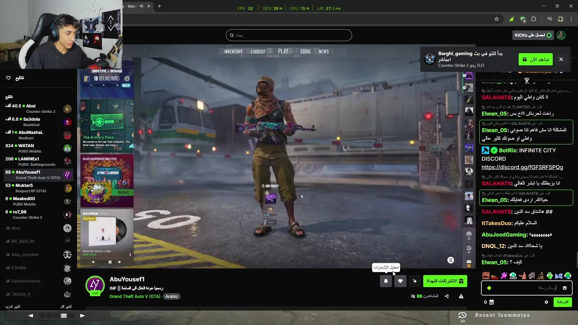Click the green chart extension icon
This screenshot has height=325, width=578.
(511, 19)
